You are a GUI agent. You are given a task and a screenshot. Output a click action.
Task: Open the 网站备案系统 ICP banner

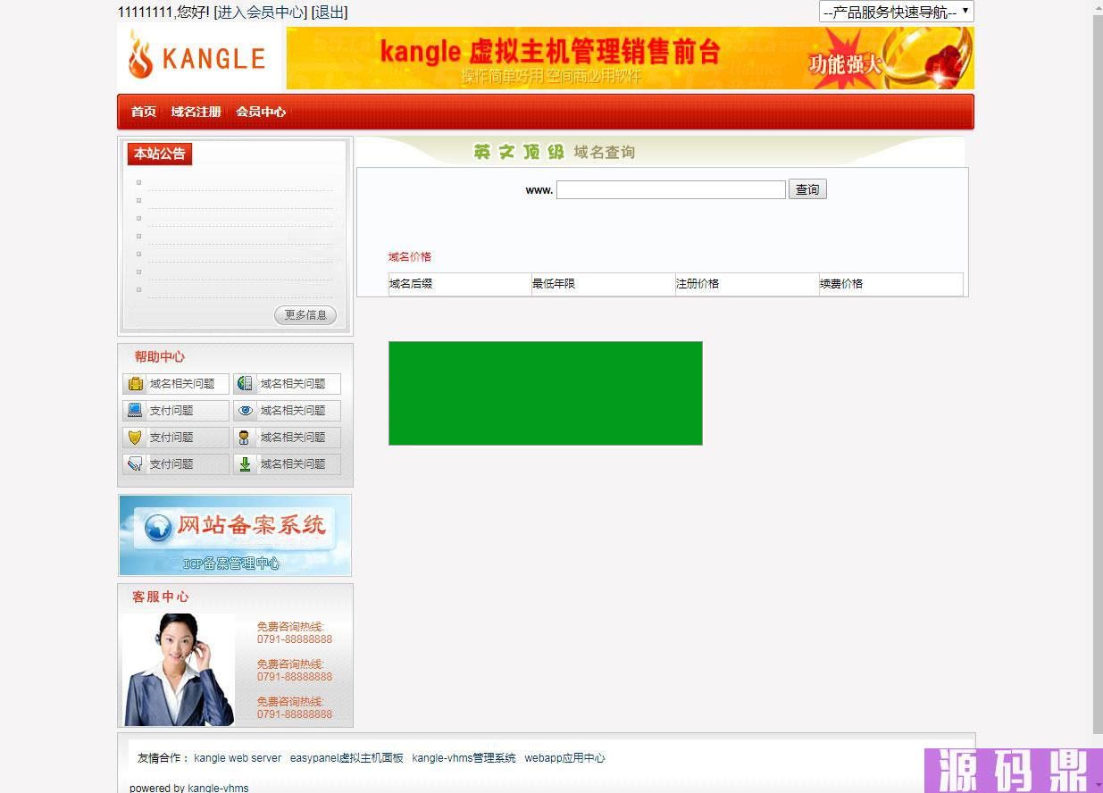click(235, 535)
